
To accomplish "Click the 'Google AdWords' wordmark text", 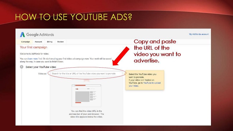I will coord(40,35).
